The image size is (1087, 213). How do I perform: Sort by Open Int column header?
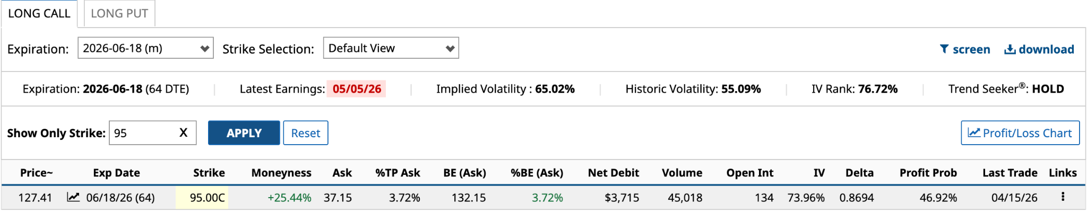click(x=749, y=173)
